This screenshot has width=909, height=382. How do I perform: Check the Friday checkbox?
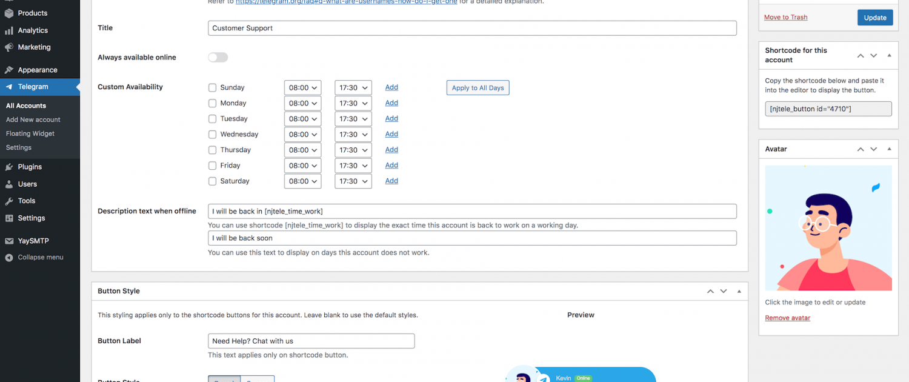[212, 166]
